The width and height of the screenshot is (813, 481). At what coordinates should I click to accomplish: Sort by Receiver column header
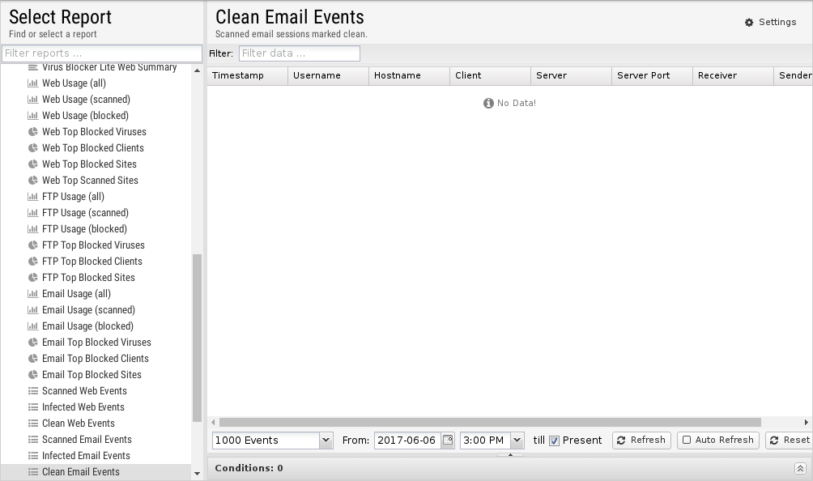click(733, 75)
